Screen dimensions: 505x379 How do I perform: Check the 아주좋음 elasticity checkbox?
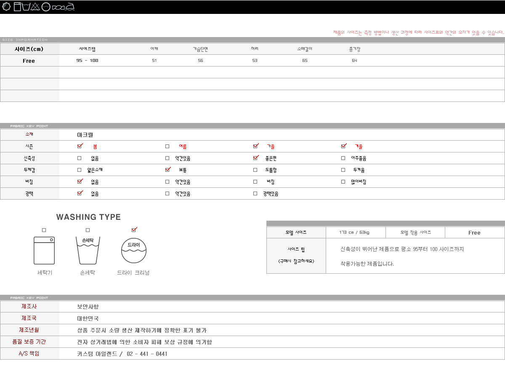point(343,158)
